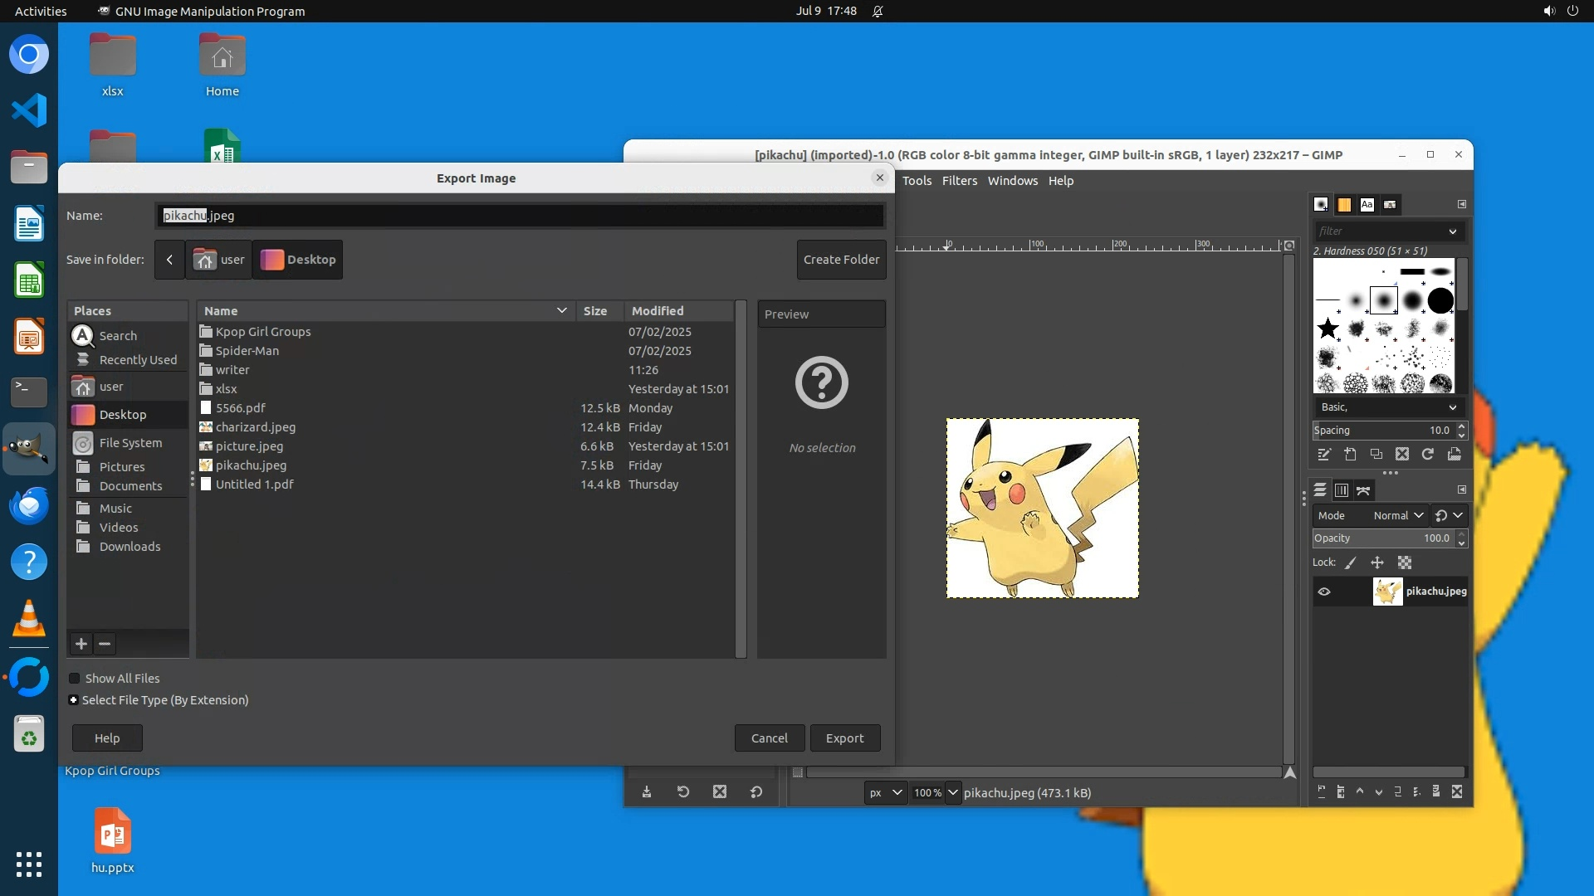This screenshot has height=896, width=1594.
Task: Open the layer Mode Normal dropdown
Action: pyautogui.click(x=1398, y=515)
